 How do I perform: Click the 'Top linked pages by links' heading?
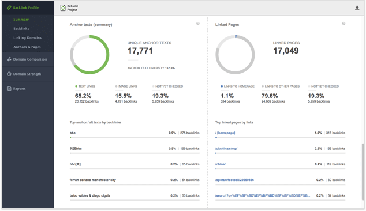click(234, 122)
